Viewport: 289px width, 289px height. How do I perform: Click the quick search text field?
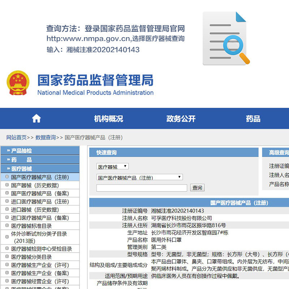(x=142, y=188)
